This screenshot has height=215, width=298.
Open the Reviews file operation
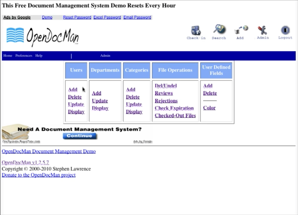pos(164,93)
